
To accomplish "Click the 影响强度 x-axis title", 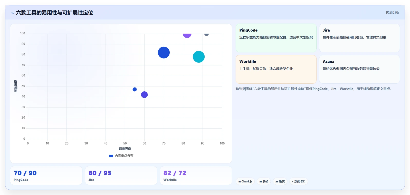I will point(125,149).
